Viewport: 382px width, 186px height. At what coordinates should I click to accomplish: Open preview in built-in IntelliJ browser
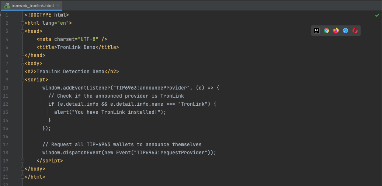coord(317,31)
